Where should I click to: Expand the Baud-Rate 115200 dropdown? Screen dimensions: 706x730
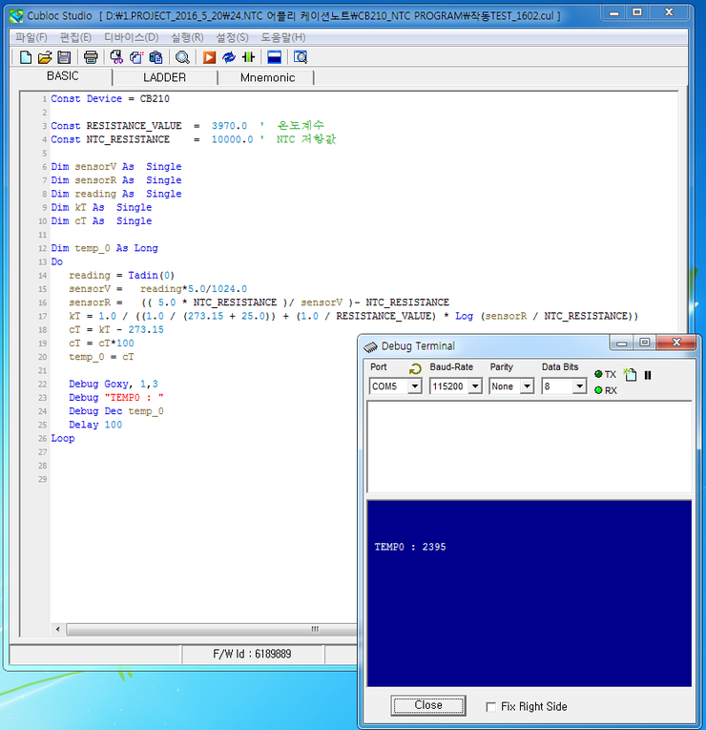(474, 386)
